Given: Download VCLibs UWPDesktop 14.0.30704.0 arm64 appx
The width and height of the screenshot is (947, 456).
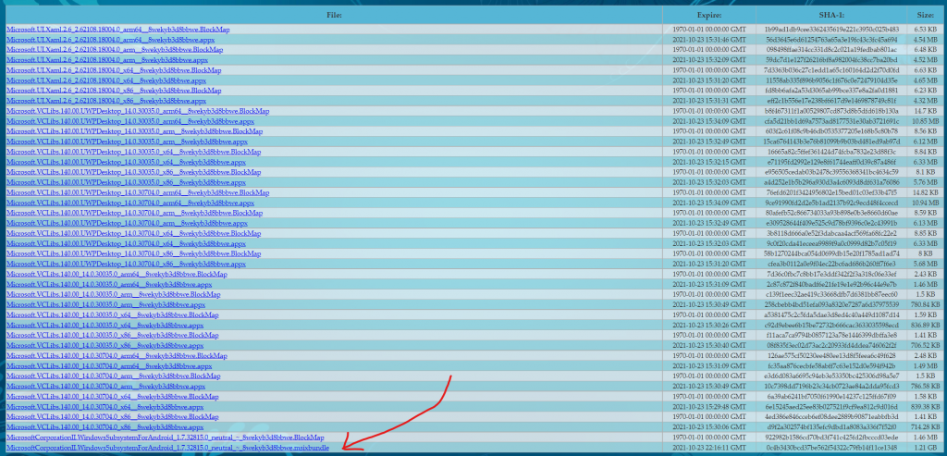Looking at the screenshot, I should 129,202.
